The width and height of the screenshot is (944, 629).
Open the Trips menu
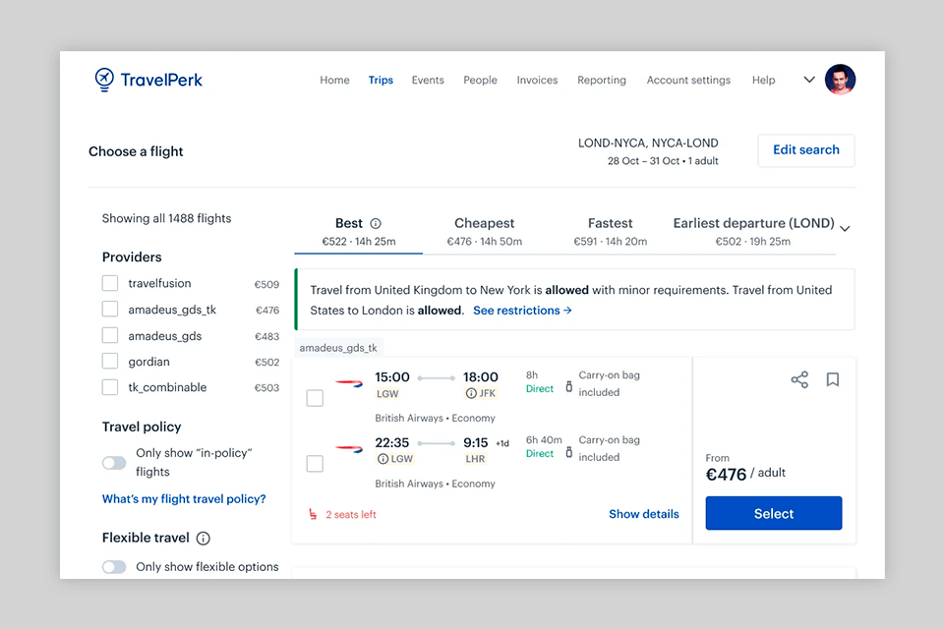381,80
